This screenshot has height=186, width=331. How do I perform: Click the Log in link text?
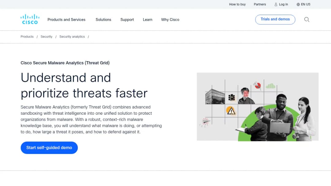pyautogui.click(x=283, y=4)
